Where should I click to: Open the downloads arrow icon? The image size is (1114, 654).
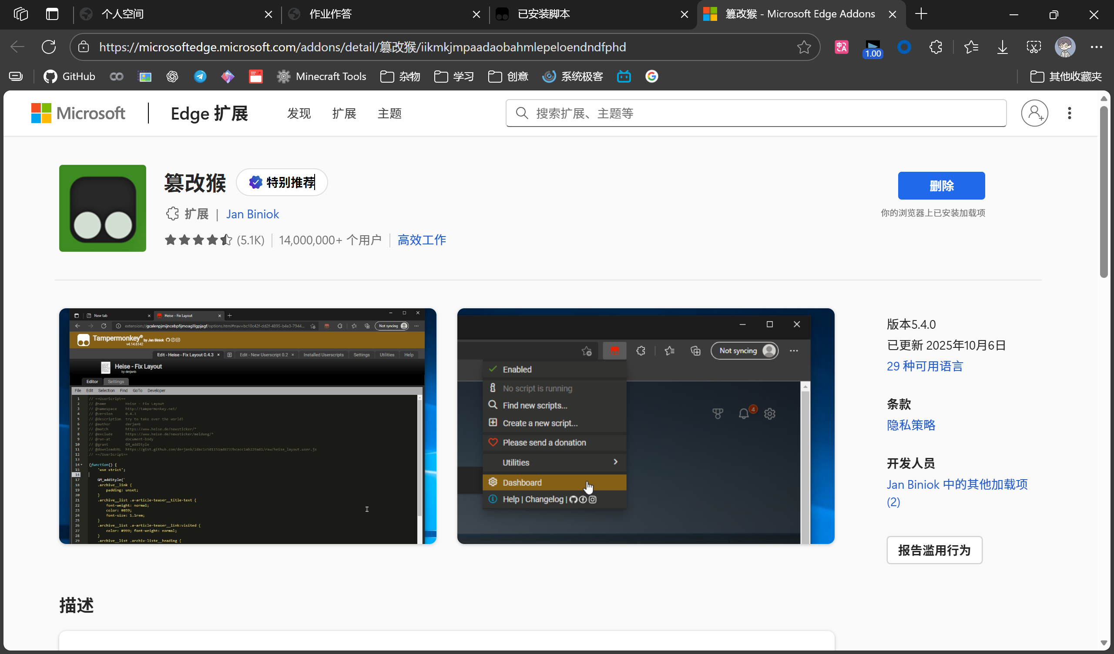click(1002, 47)
